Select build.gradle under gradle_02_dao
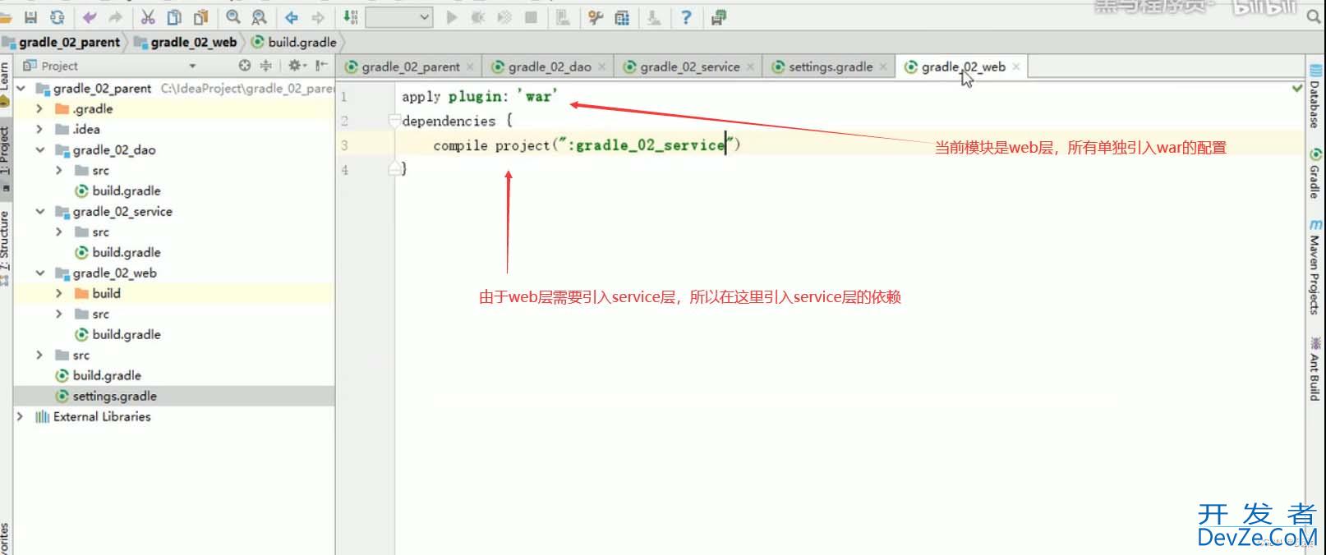The width and height of the screenshot is (1326, 555). click(117, 190)
